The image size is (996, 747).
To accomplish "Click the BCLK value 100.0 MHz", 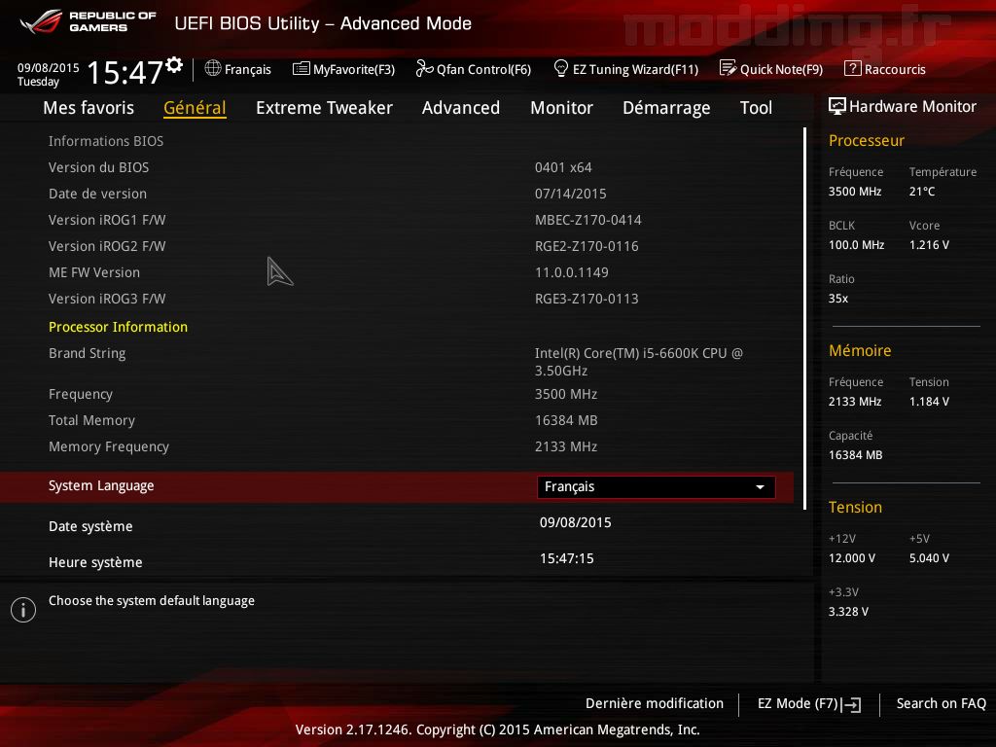I will click(856, 245).
